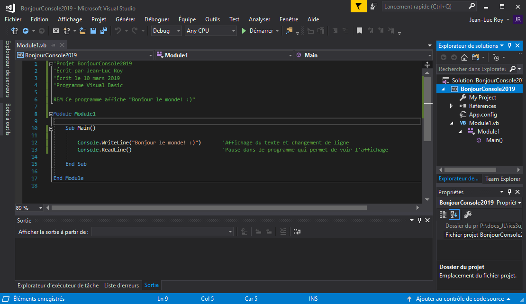Image resolution: width=526 pixels, height=304 pixels.
Task: Toggle Alphabetical sort in Propriétés panel
Action: pos(454,215)
